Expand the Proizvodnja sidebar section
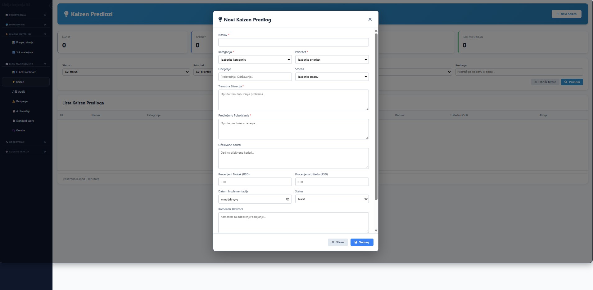The image size is (593, 290). point(26,15)
